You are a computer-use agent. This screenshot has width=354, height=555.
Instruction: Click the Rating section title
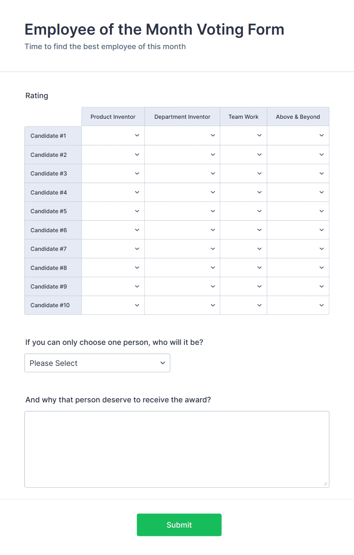(x=37, y=96)
